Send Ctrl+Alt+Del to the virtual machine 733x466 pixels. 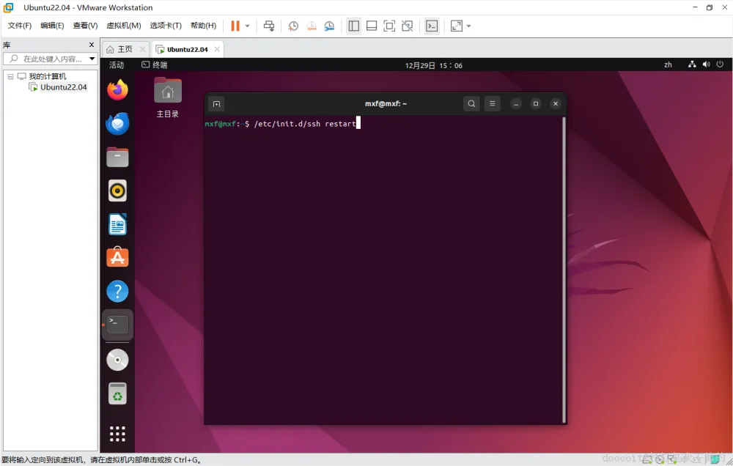[269, 26]
